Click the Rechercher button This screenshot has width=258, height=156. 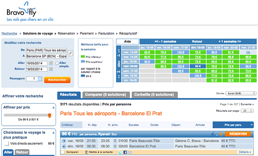[57, 80]
